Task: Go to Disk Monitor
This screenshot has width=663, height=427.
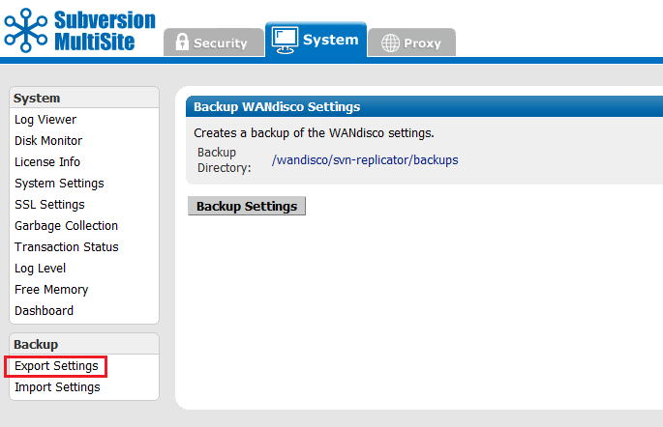Action: pyautogui.click(x=48, y=141)
